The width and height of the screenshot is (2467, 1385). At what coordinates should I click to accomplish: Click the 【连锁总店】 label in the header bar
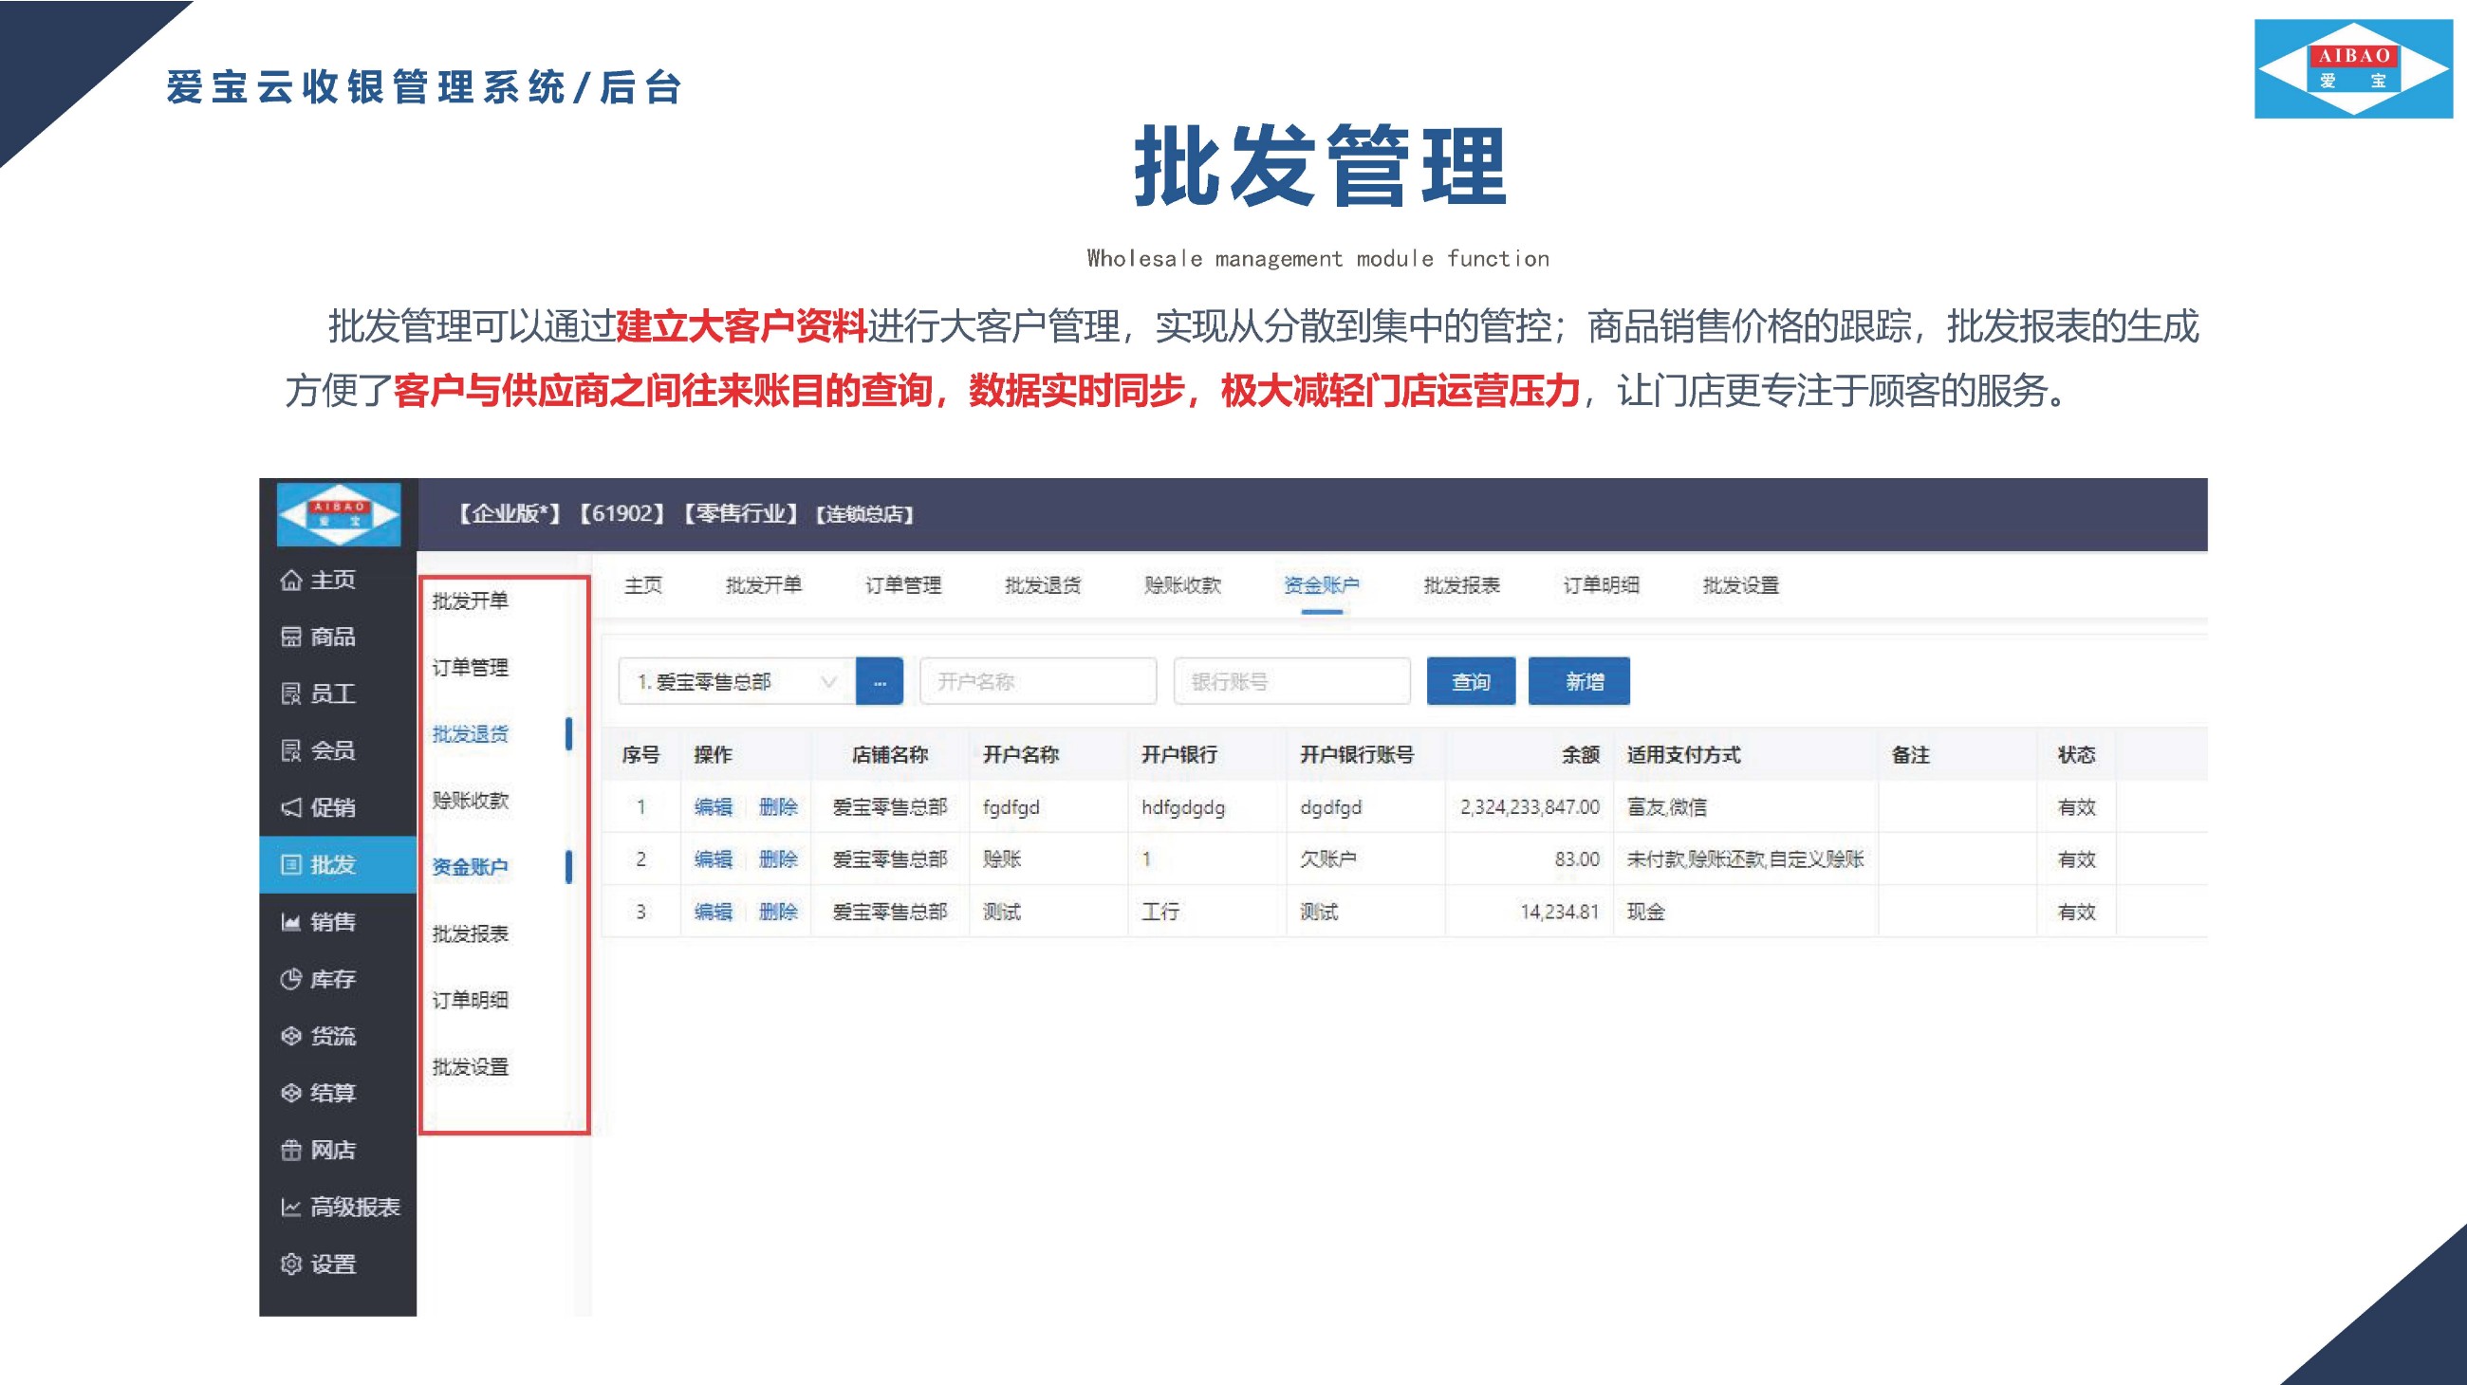[863, 515]
